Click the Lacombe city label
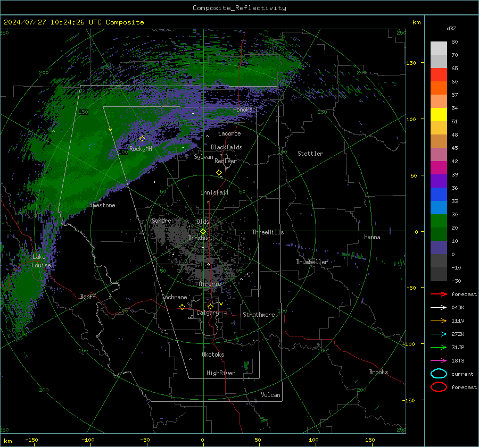Image resolution: width=479 pixels, height=447 pixels. tap(229, 133)
